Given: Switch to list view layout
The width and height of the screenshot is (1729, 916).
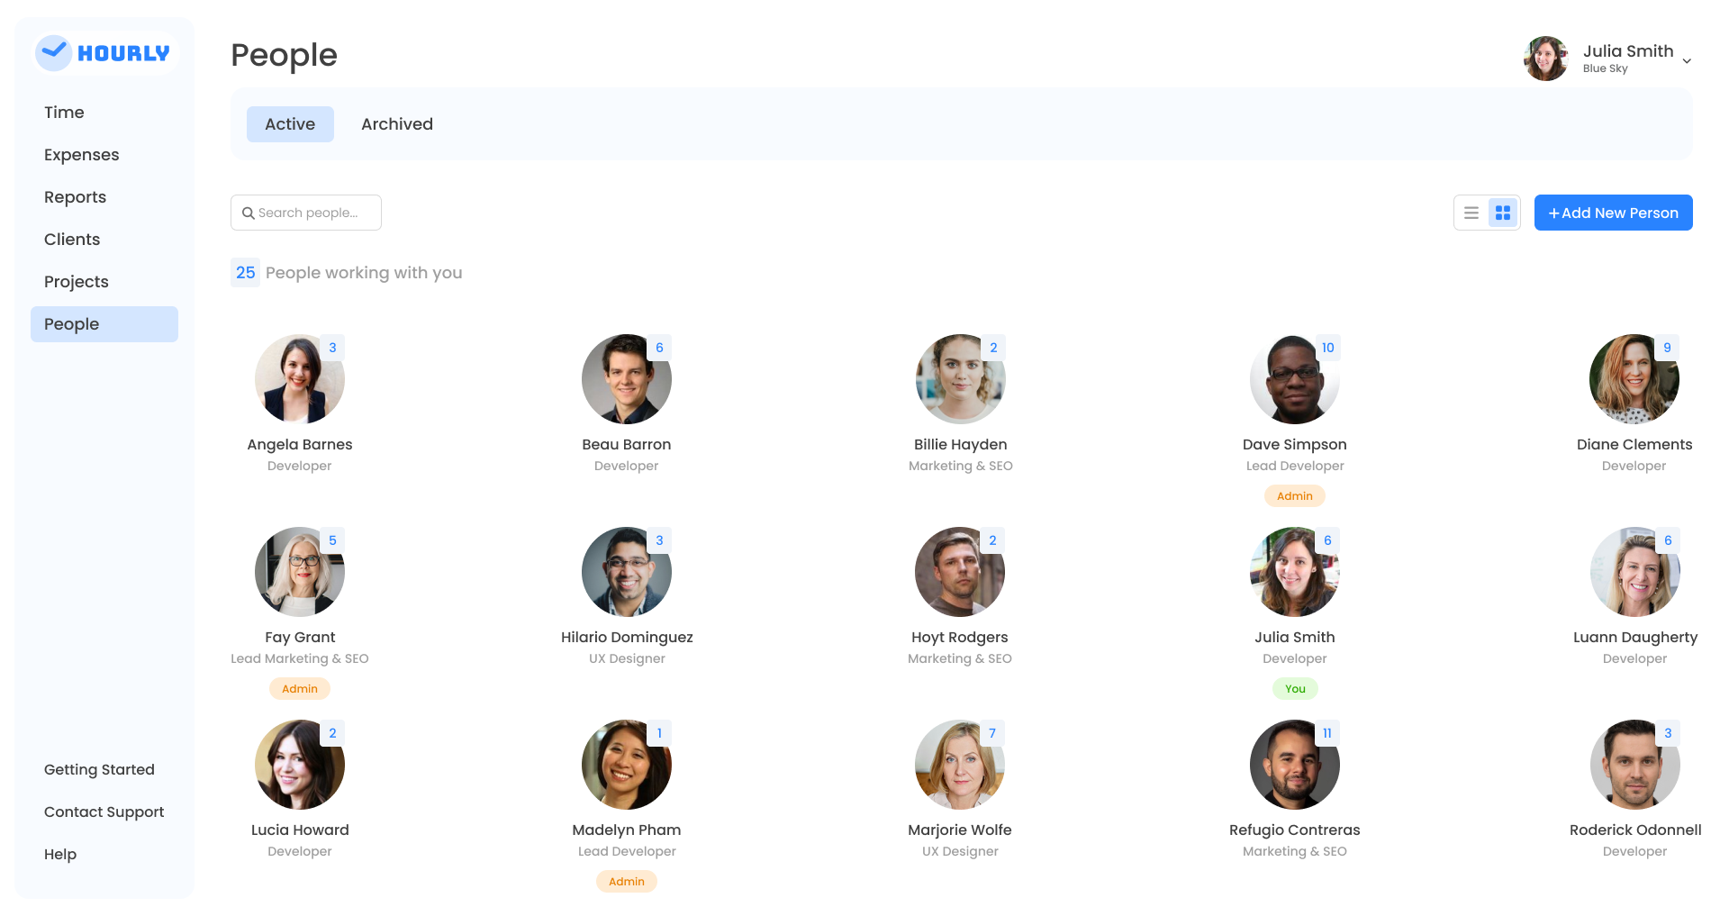Looking at the screenshot, I should point(1471,213).
